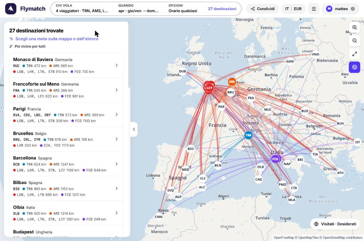
Task: Select the blue TRN origin marker
Action: coord(248,135)
